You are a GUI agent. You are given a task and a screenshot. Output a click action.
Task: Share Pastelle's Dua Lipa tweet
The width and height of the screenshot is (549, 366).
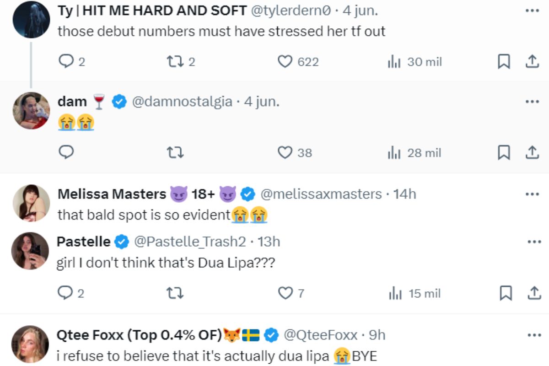pos(532,293)
